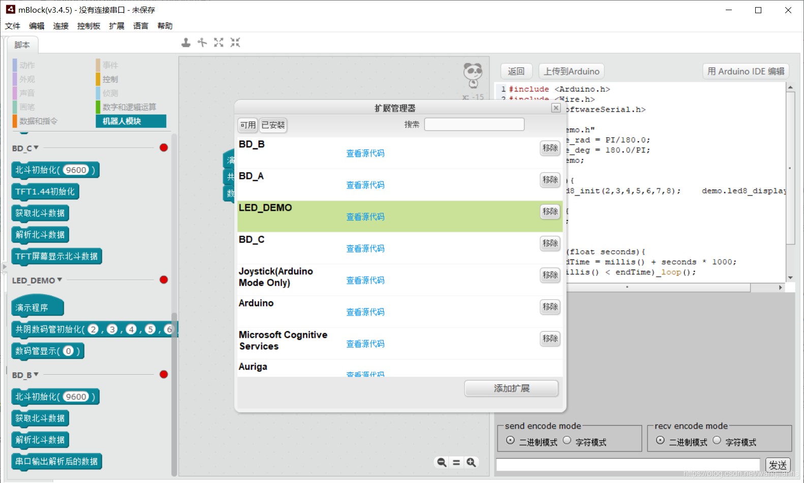804x483 pixels.
Task: Remove the BD_A extension
Action: coord(550,180)
